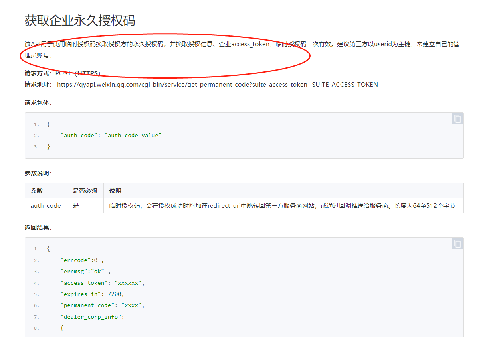Click the heading 获取企业永久授权码
The height and width of the screenshot is (337, 499).
pyautogui.click(x=80, y=20)
